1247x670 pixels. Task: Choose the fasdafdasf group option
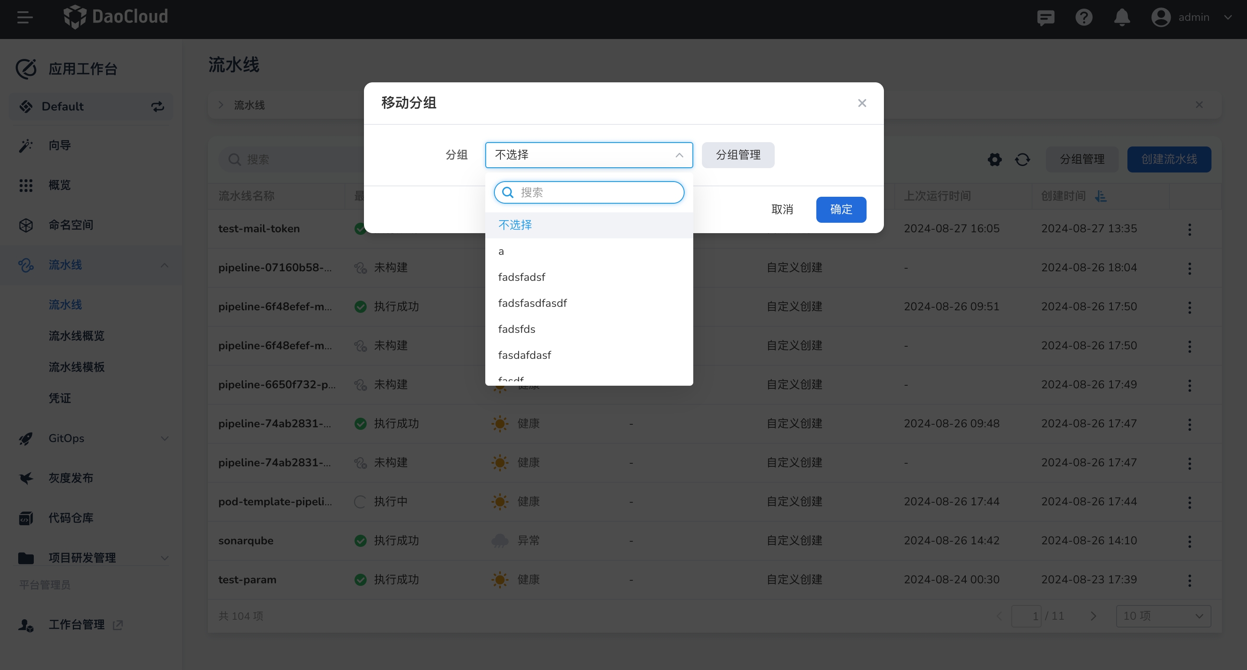point(524,355)
